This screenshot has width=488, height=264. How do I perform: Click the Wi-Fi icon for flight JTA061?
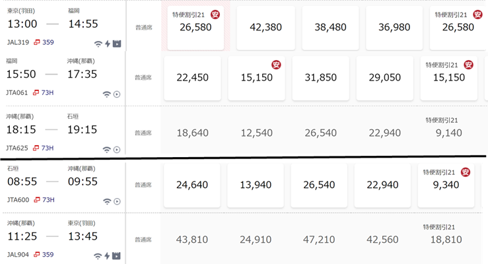pos(107,94)
